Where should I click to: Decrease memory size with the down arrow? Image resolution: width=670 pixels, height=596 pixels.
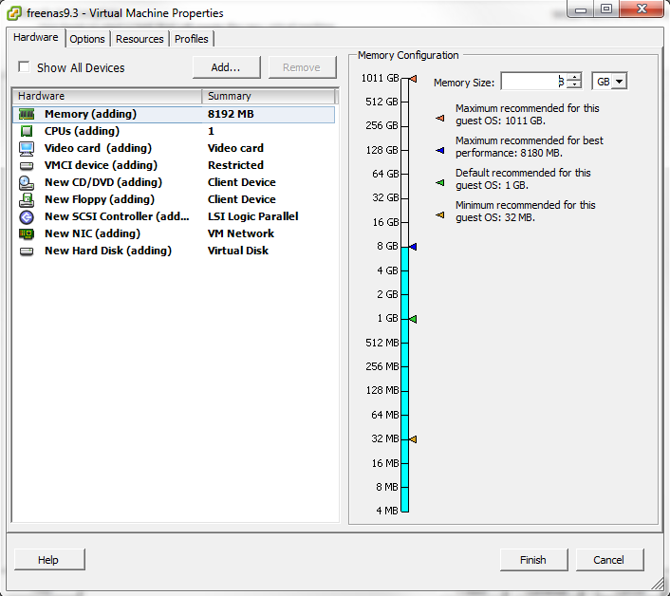click(575, 84)
